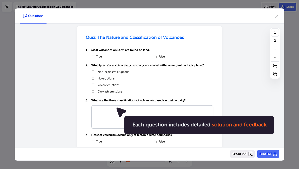Image resolution: width=299 pixels, height=169 pixels.
Task: Click the slide progress bar in the background
Action: (145, 161)
